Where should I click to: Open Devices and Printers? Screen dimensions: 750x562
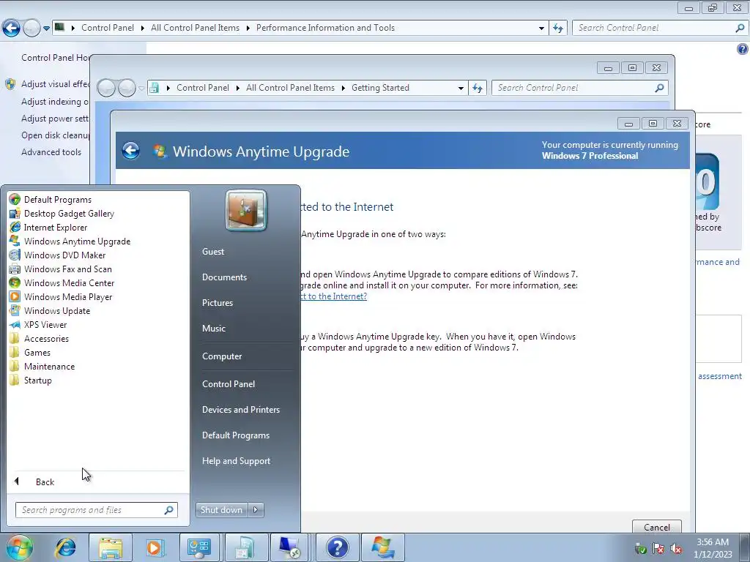[x=240, y=410]
